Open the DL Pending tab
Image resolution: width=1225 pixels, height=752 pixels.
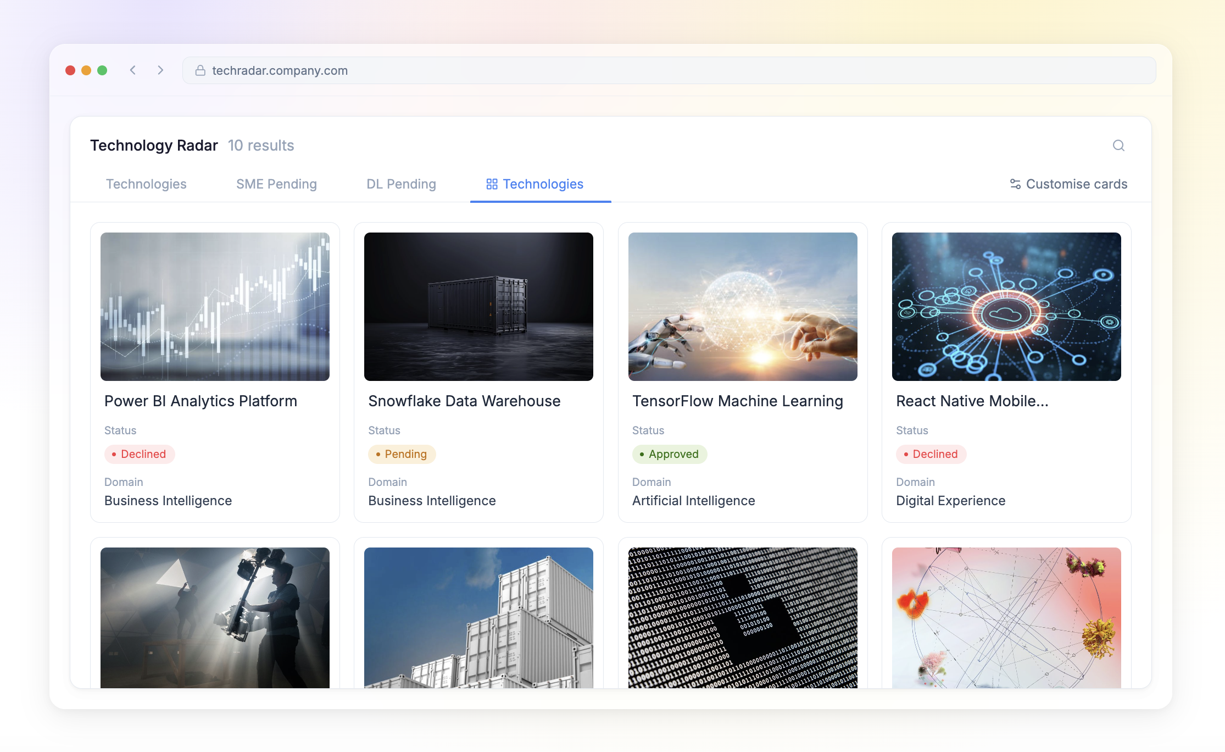point(401,184)
